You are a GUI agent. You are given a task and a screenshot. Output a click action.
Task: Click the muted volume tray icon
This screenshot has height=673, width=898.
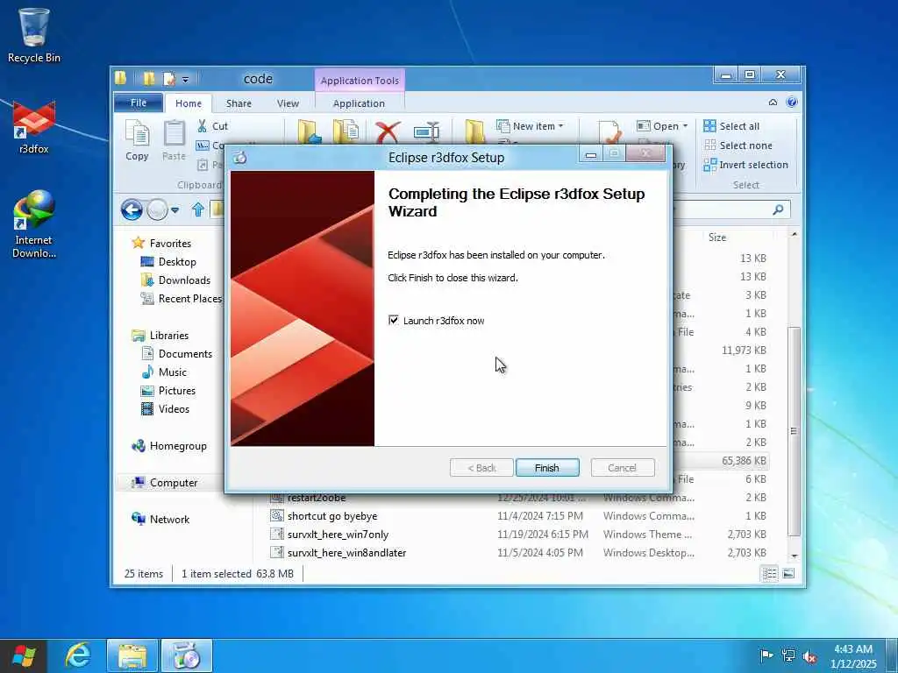point(809,656)
